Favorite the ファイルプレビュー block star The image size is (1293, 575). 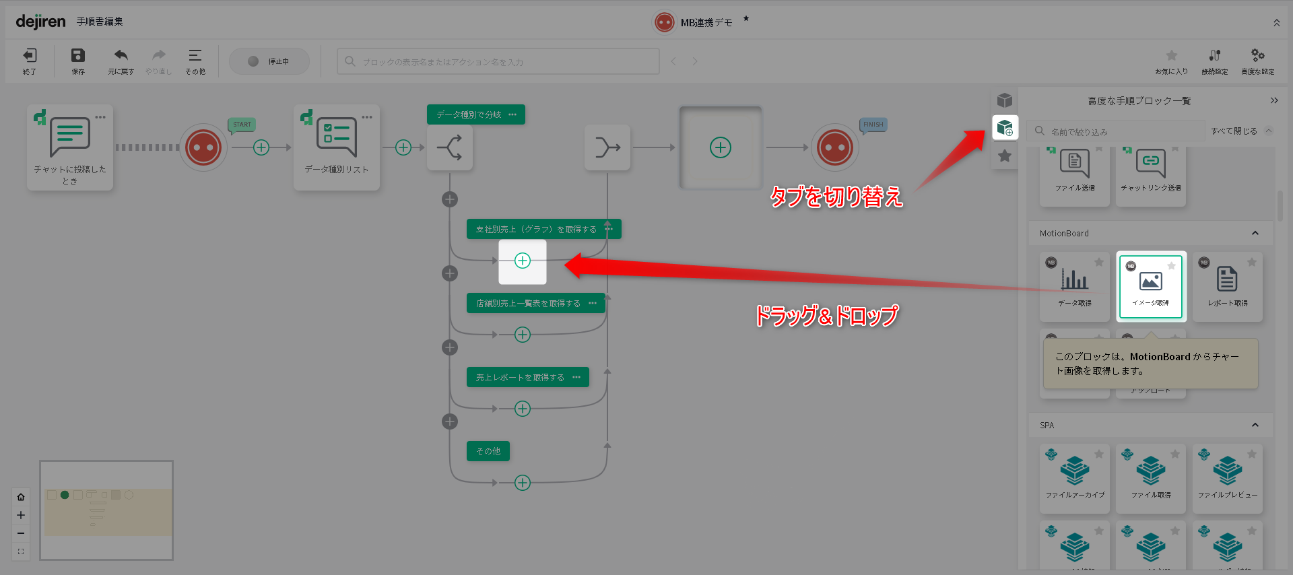tap(1252, 454)
